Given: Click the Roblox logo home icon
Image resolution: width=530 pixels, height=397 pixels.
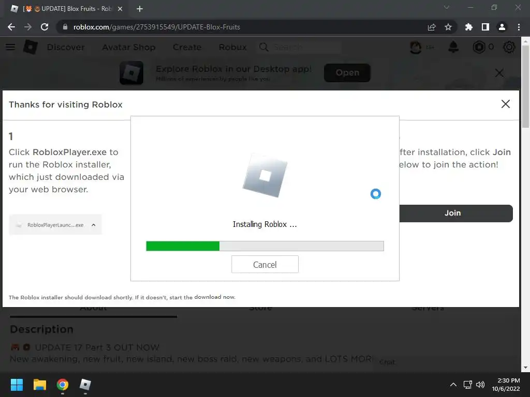Looking at the screenshot, I should click(x=31, y=47).
